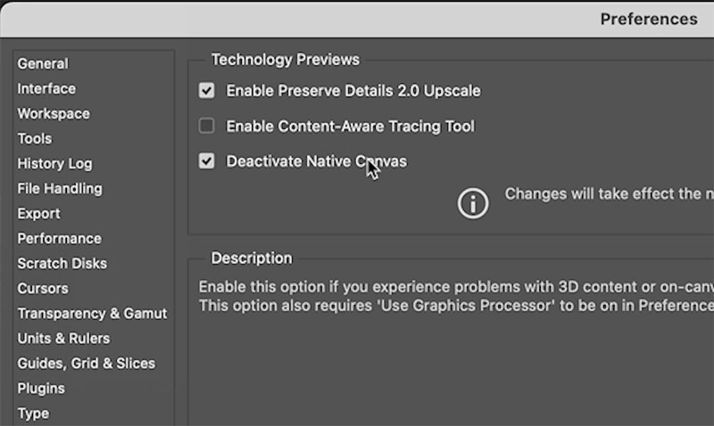Screen dimensions: 714x426
Task: Uncheck Enable Preserve Details 2.0 Upscale
Action: (x=206, y=91)
